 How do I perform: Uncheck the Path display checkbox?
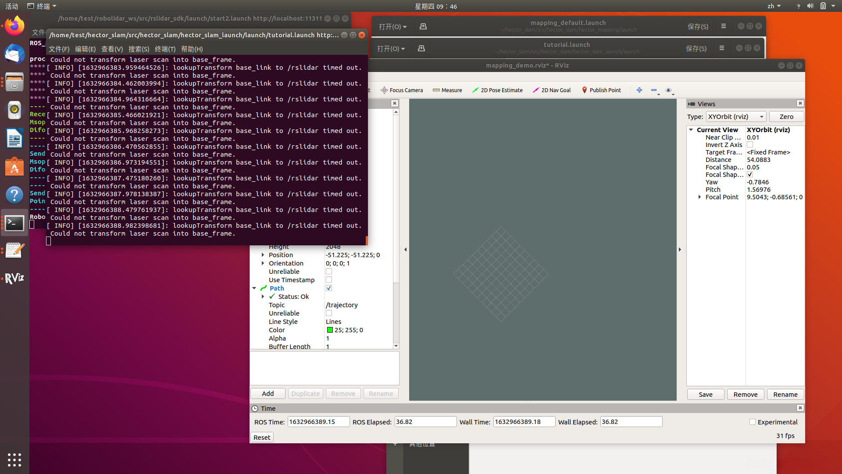329,288
